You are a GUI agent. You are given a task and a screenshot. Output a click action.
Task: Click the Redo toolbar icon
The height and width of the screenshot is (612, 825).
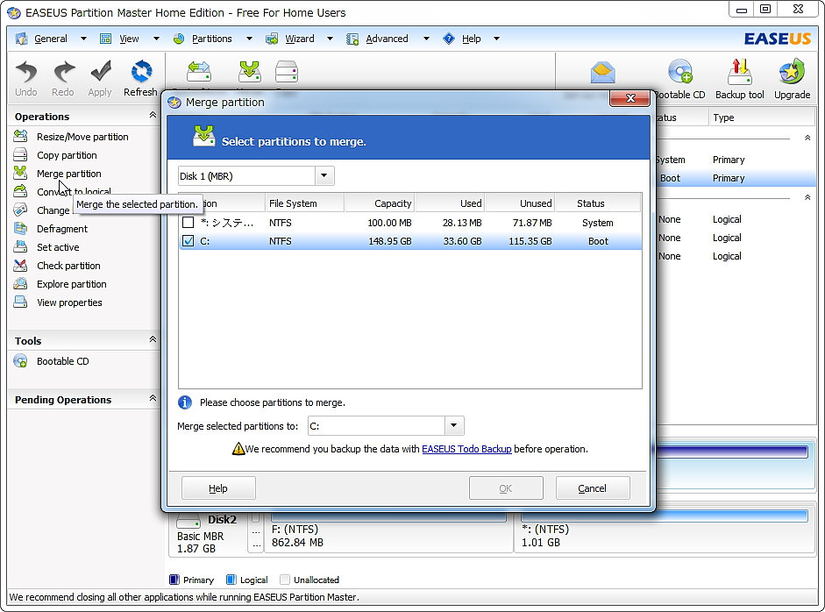[x=63, y=72]
